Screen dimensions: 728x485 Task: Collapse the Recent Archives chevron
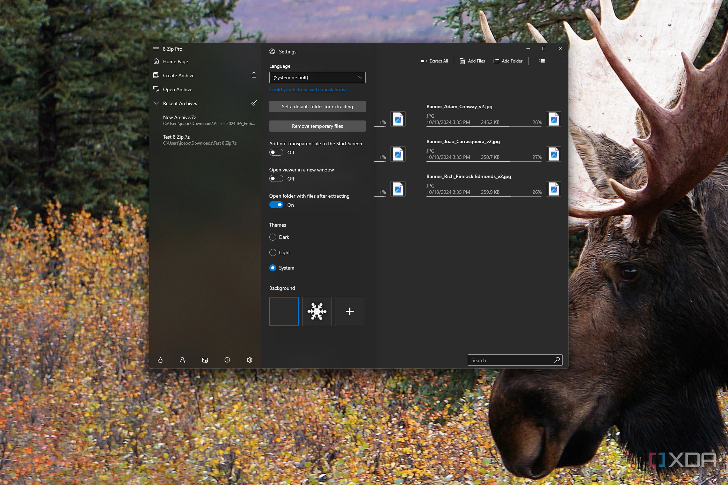[x=156, y=103]
